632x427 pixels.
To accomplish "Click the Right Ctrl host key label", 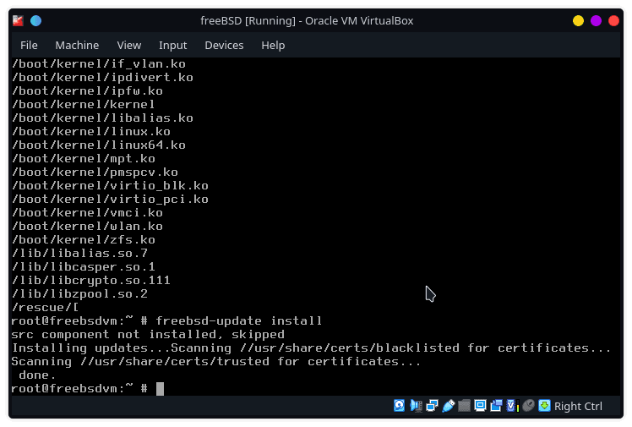I will (x=578, y=407).
